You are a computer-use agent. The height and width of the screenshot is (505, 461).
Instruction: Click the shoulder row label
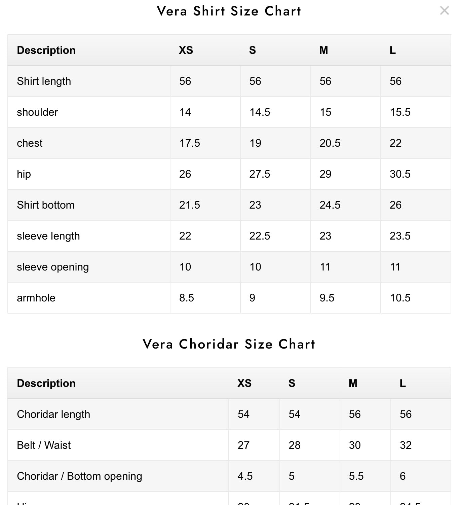click(x=37, y=112)
